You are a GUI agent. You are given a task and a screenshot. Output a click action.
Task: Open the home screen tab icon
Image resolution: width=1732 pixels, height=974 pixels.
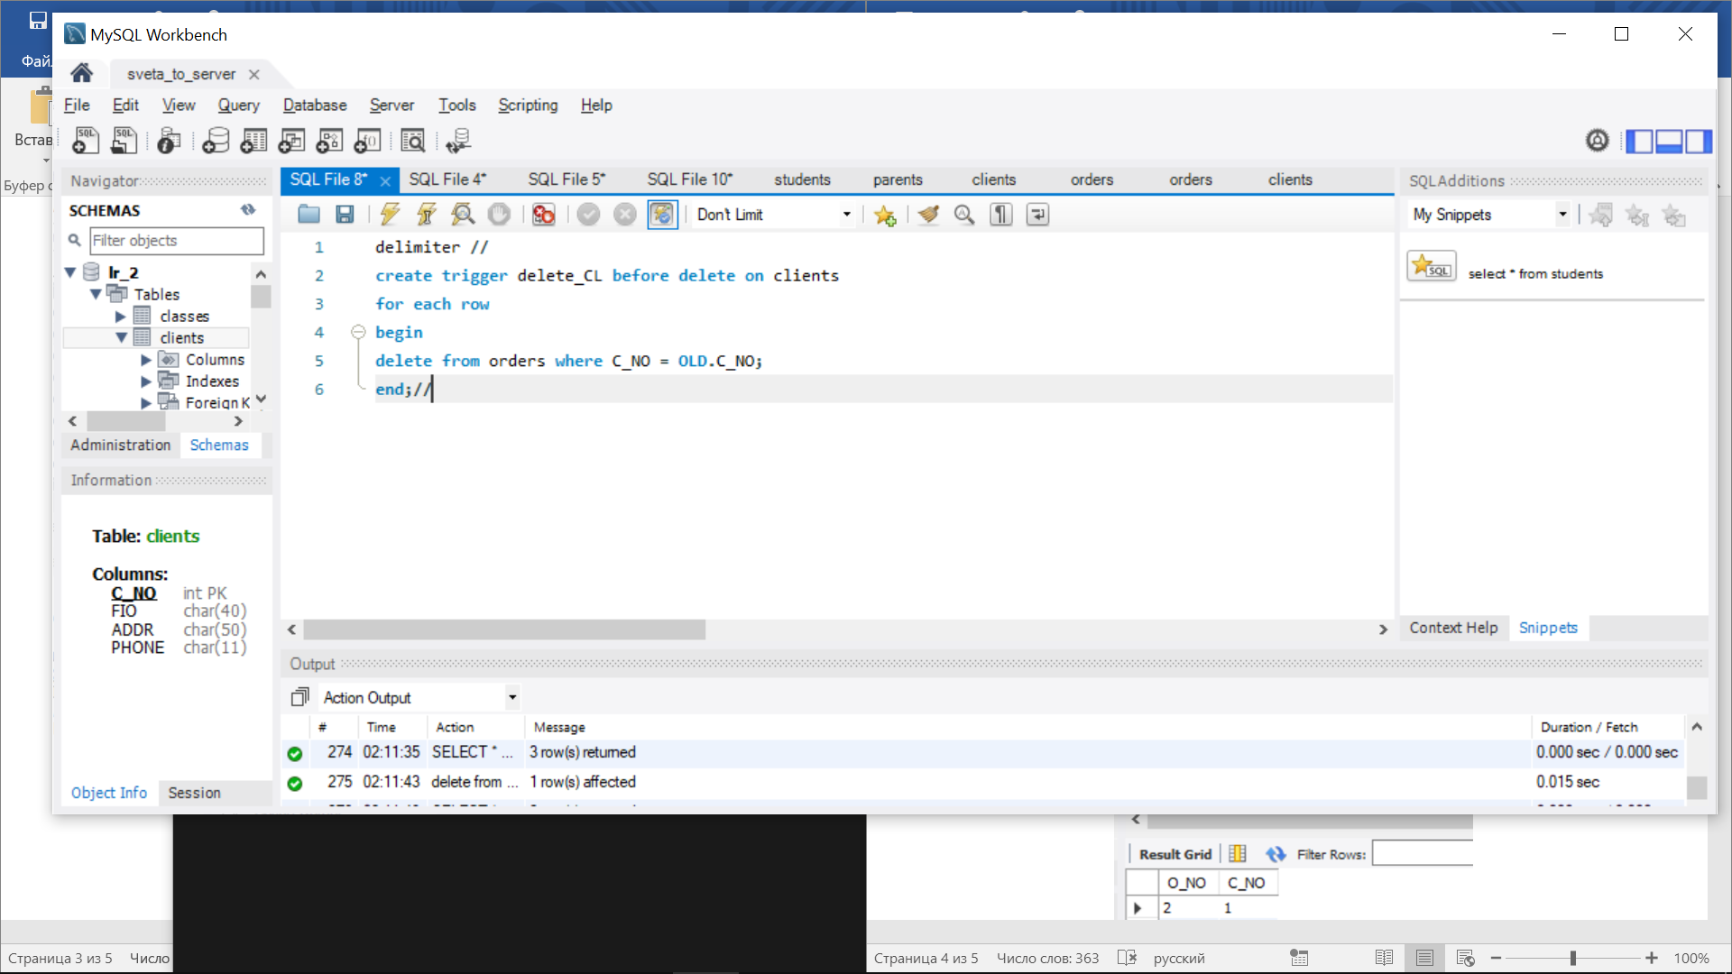tap(82, 73)
